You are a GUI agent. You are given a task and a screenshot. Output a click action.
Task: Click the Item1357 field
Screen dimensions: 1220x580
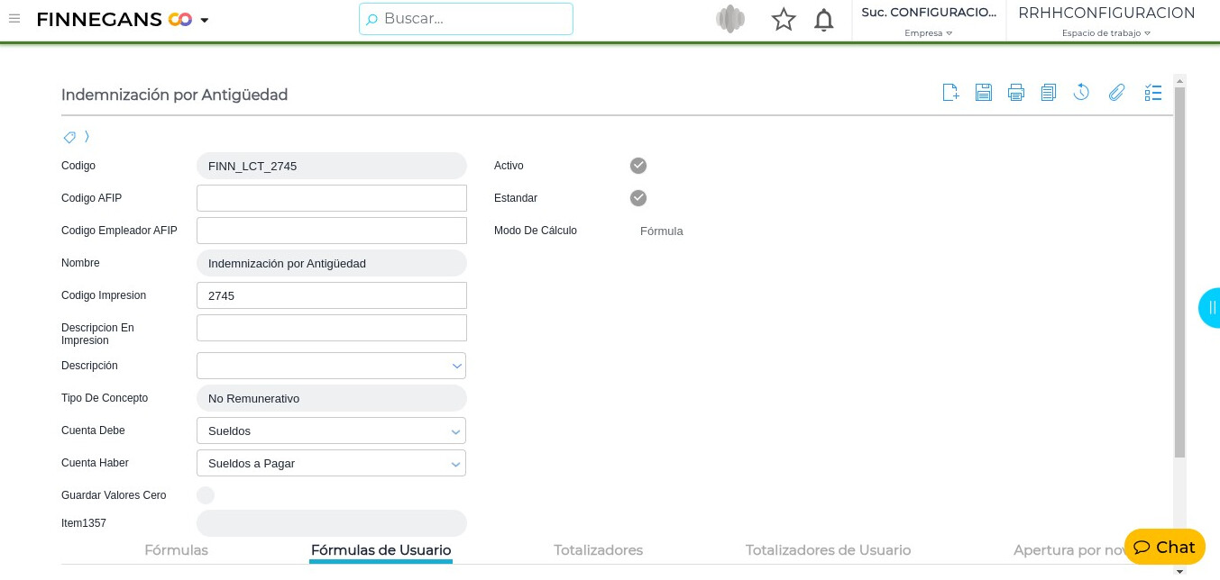332,523
